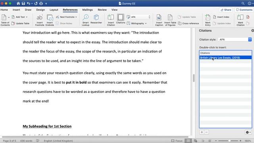Switch to Print Layout view
The image size is (254, 143).
click(188, 141)
